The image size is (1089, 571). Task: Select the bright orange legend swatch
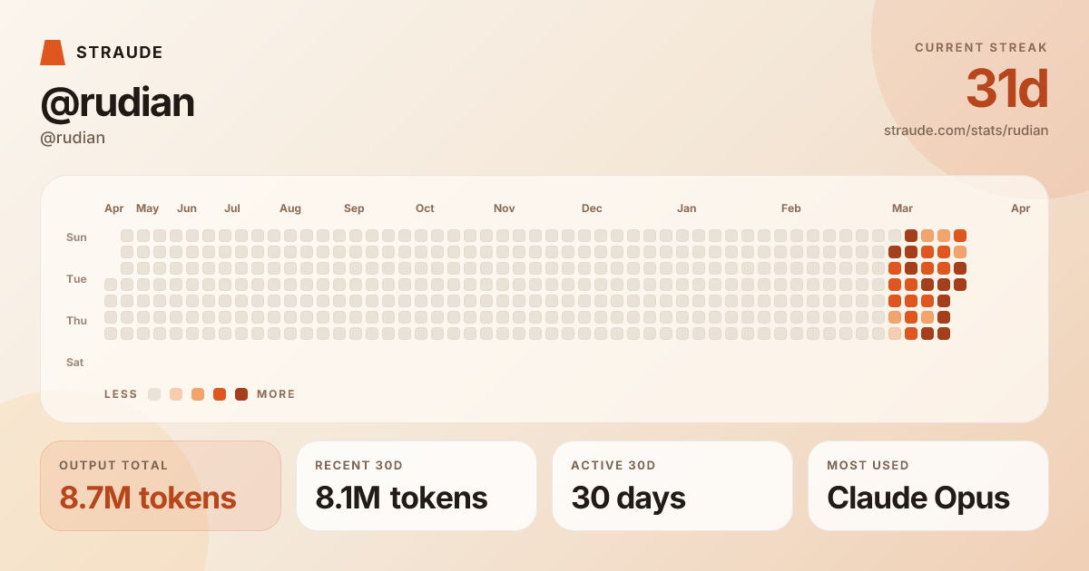tap(220, 394)
